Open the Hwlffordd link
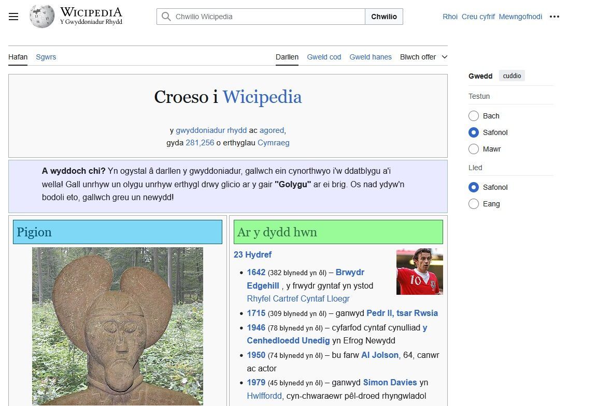Image resolution: width=597 pixels, height=406 pixels. point(264,396)
